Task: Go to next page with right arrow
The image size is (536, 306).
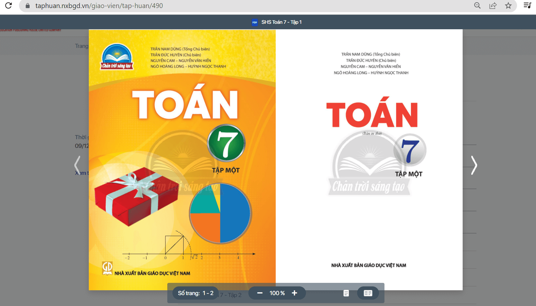Action: (x=474, y=165)
